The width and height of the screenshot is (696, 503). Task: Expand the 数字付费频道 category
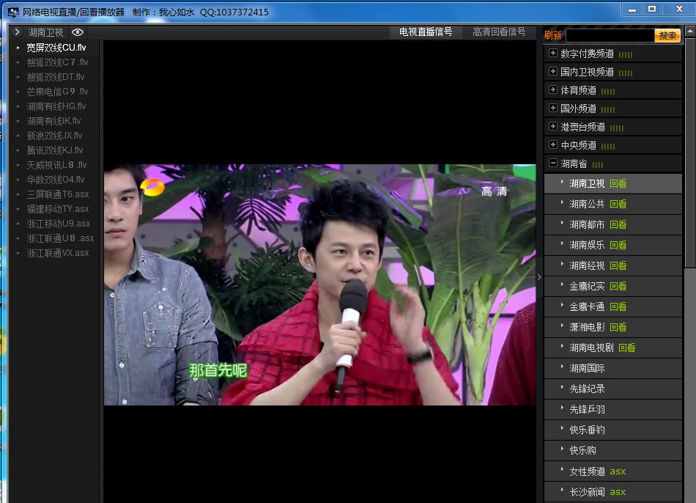(553, 54)
